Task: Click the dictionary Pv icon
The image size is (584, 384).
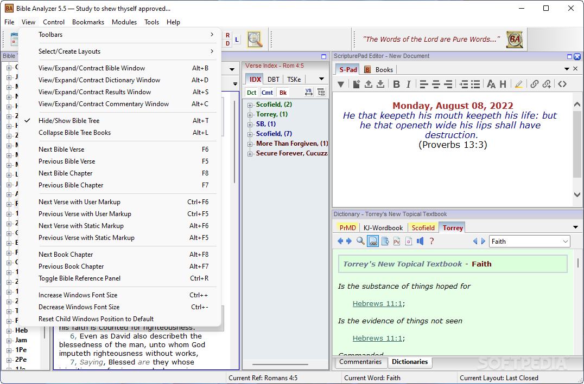Action: [397, 241]
